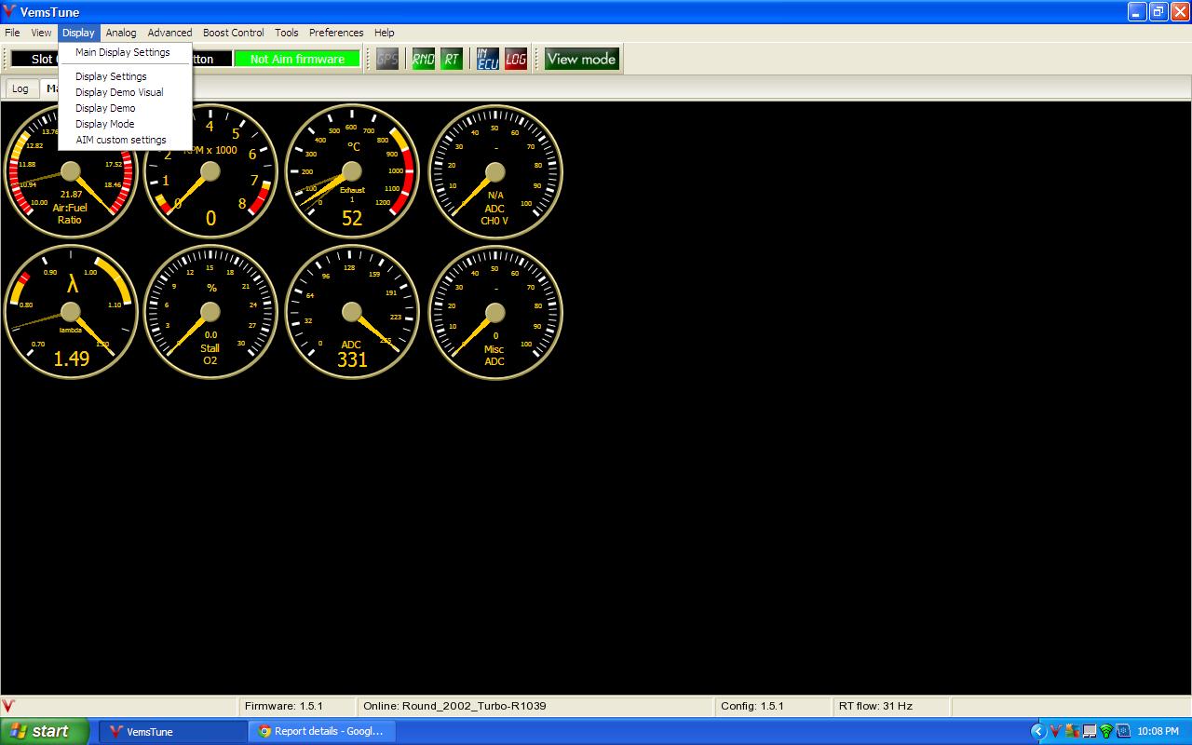Click the Not Aim firmware indicator
This screenshot has height=745, width=1192.
click(297, 59)
